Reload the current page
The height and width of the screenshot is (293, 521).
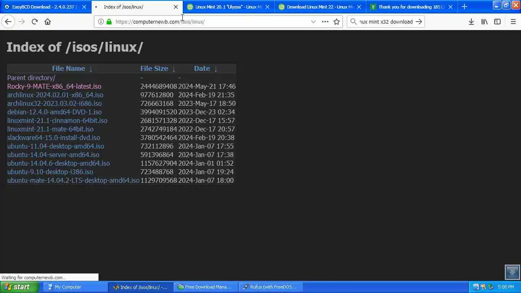coord(35,22)
